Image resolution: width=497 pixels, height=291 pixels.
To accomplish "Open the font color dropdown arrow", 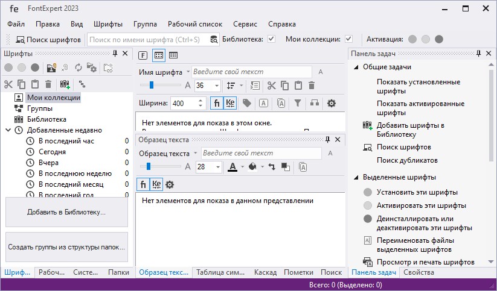I will (x=243, y=167).
